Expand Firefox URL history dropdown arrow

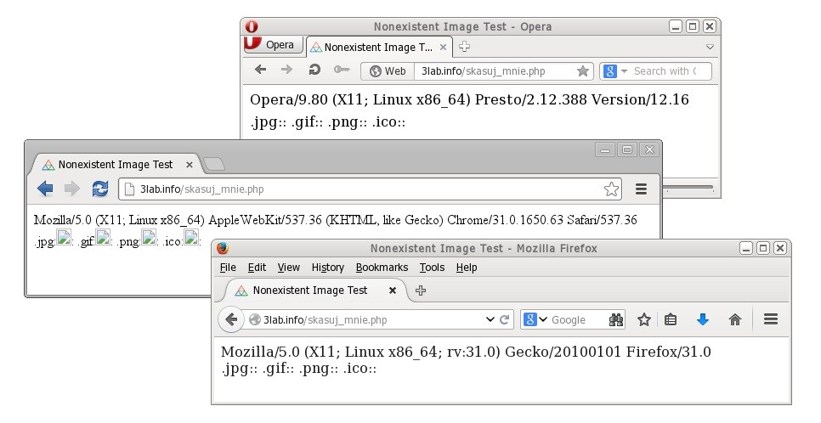tap(490, 319)
